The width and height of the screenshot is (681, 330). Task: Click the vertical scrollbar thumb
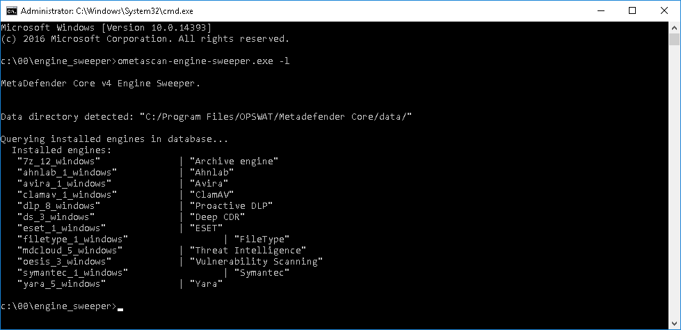674,39
